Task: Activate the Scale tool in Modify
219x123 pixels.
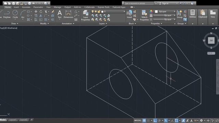Action: click(41, 20)
